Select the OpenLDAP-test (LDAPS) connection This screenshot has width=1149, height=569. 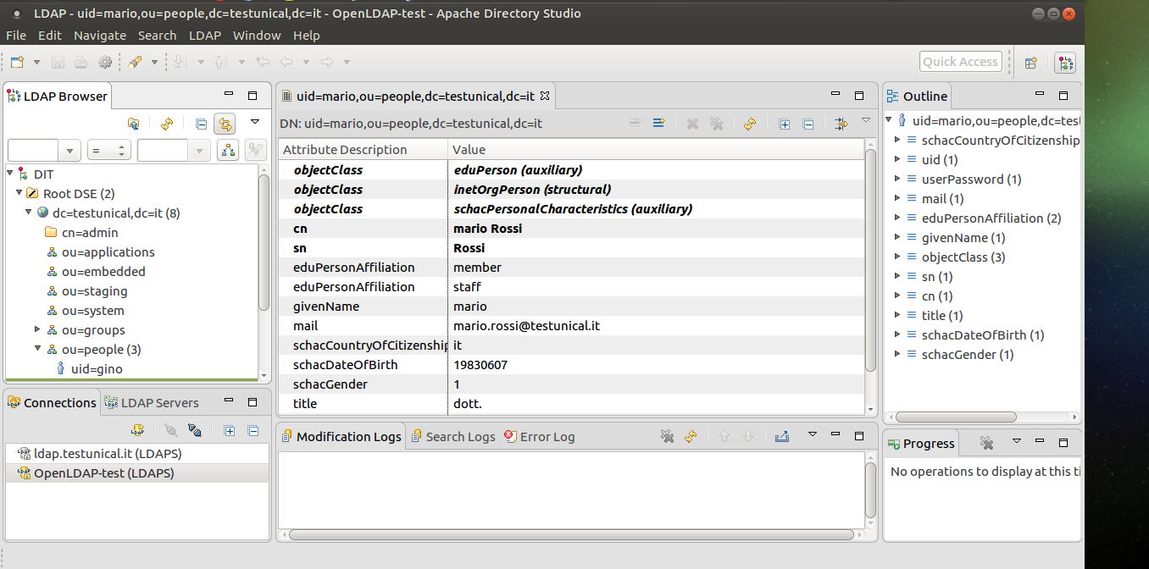pyautogui.click(x=137, y=473)
